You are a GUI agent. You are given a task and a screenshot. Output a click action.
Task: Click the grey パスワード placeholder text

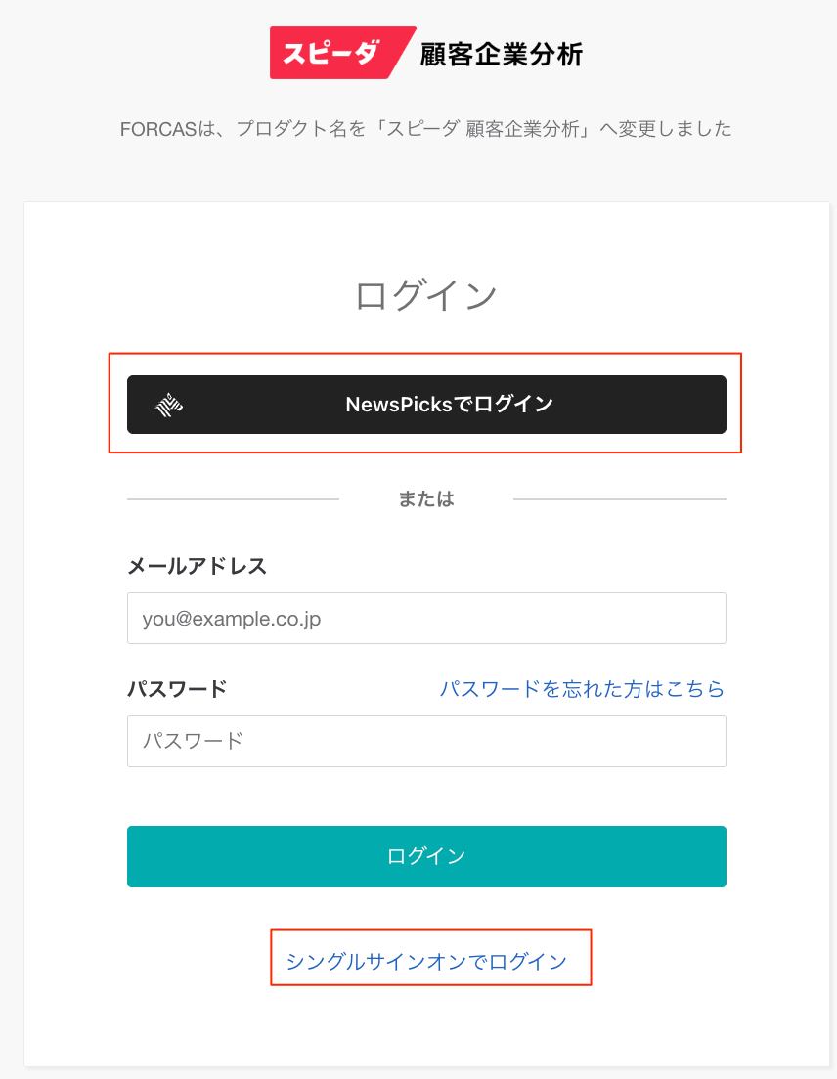(x=193, y=741)
